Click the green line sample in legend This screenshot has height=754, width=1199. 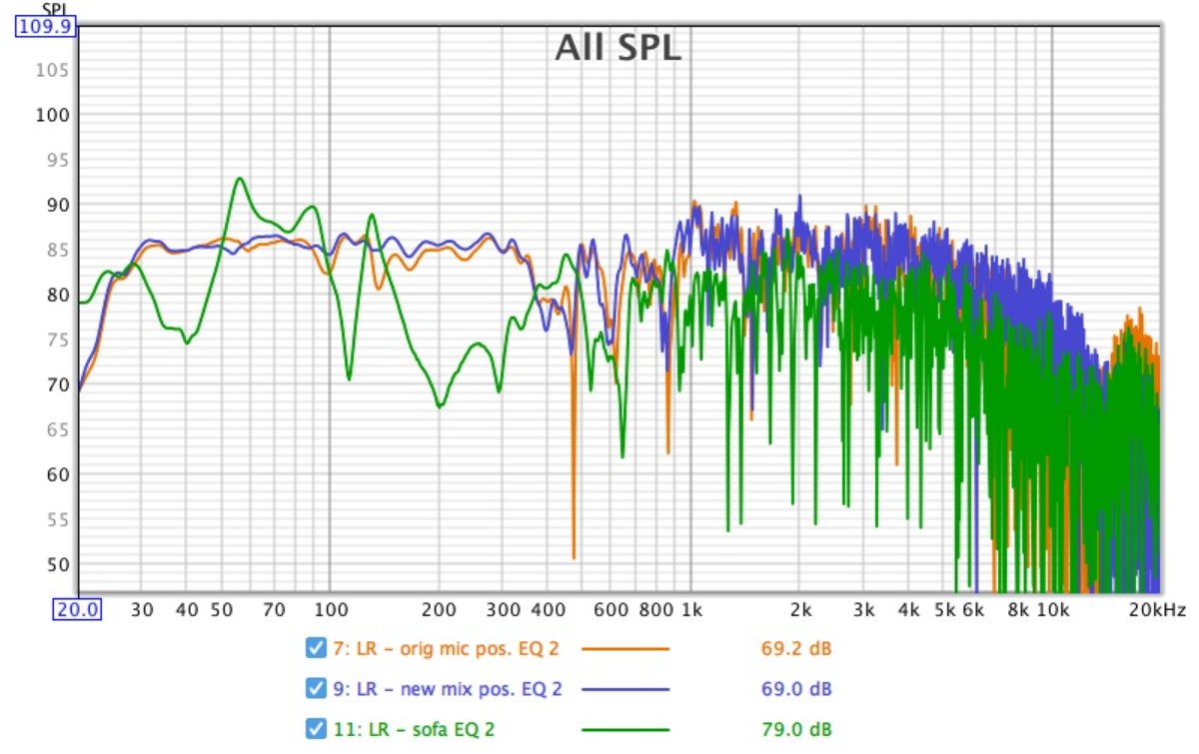click(x=624, y=729)
